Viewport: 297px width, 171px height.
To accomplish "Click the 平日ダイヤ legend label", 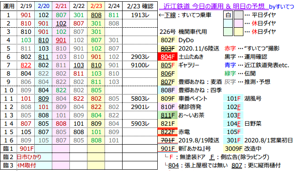I will tap(264, 15).
